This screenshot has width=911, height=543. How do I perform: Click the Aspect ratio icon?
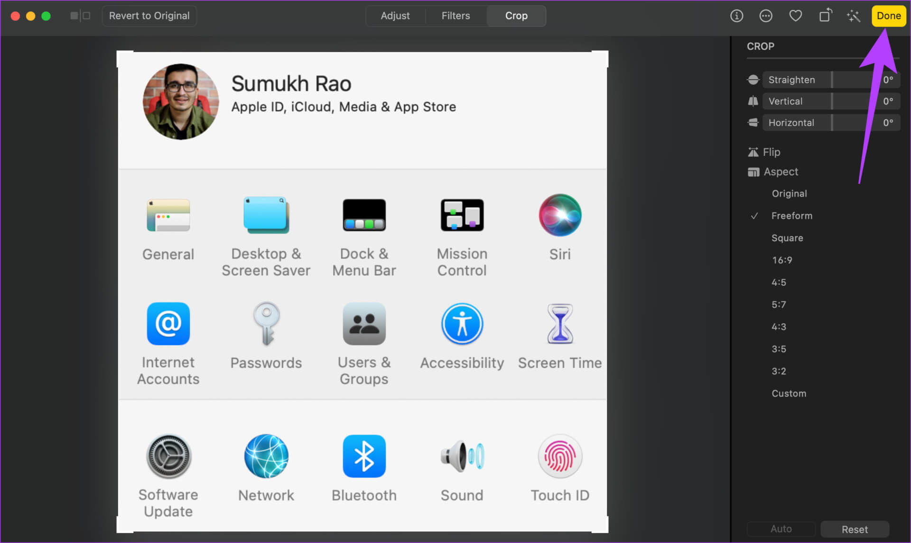(753, 172)
